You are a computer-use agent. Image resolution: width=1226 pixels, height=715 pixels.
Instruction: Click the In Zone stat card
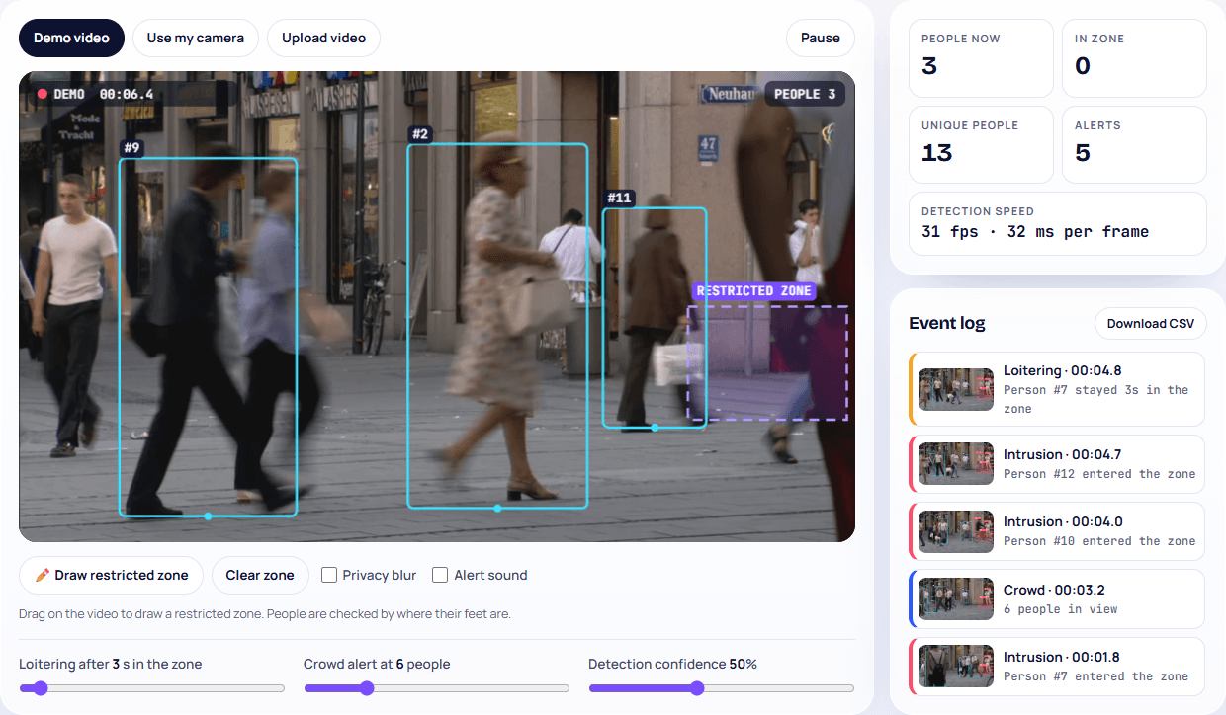[x=1134, y=58]
